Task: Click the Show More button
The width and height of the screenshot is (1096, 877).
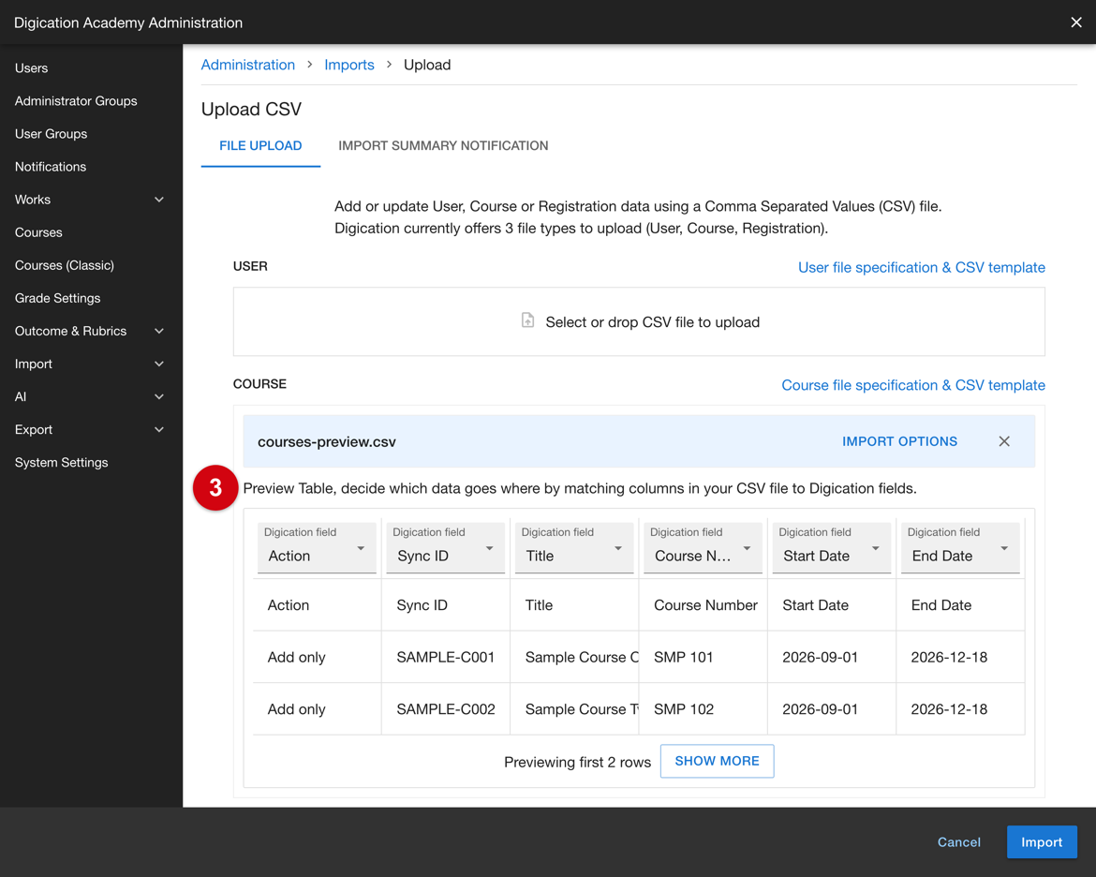Action: click(717, 761)
